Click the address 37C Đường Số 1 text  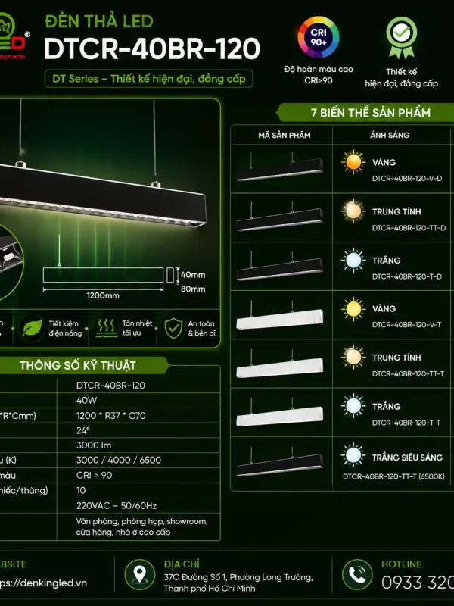(238, 583)
